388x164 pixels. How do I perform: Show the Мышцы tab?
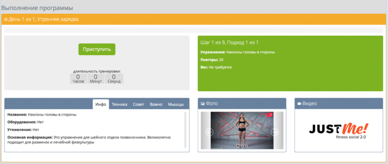coord(176,104)
